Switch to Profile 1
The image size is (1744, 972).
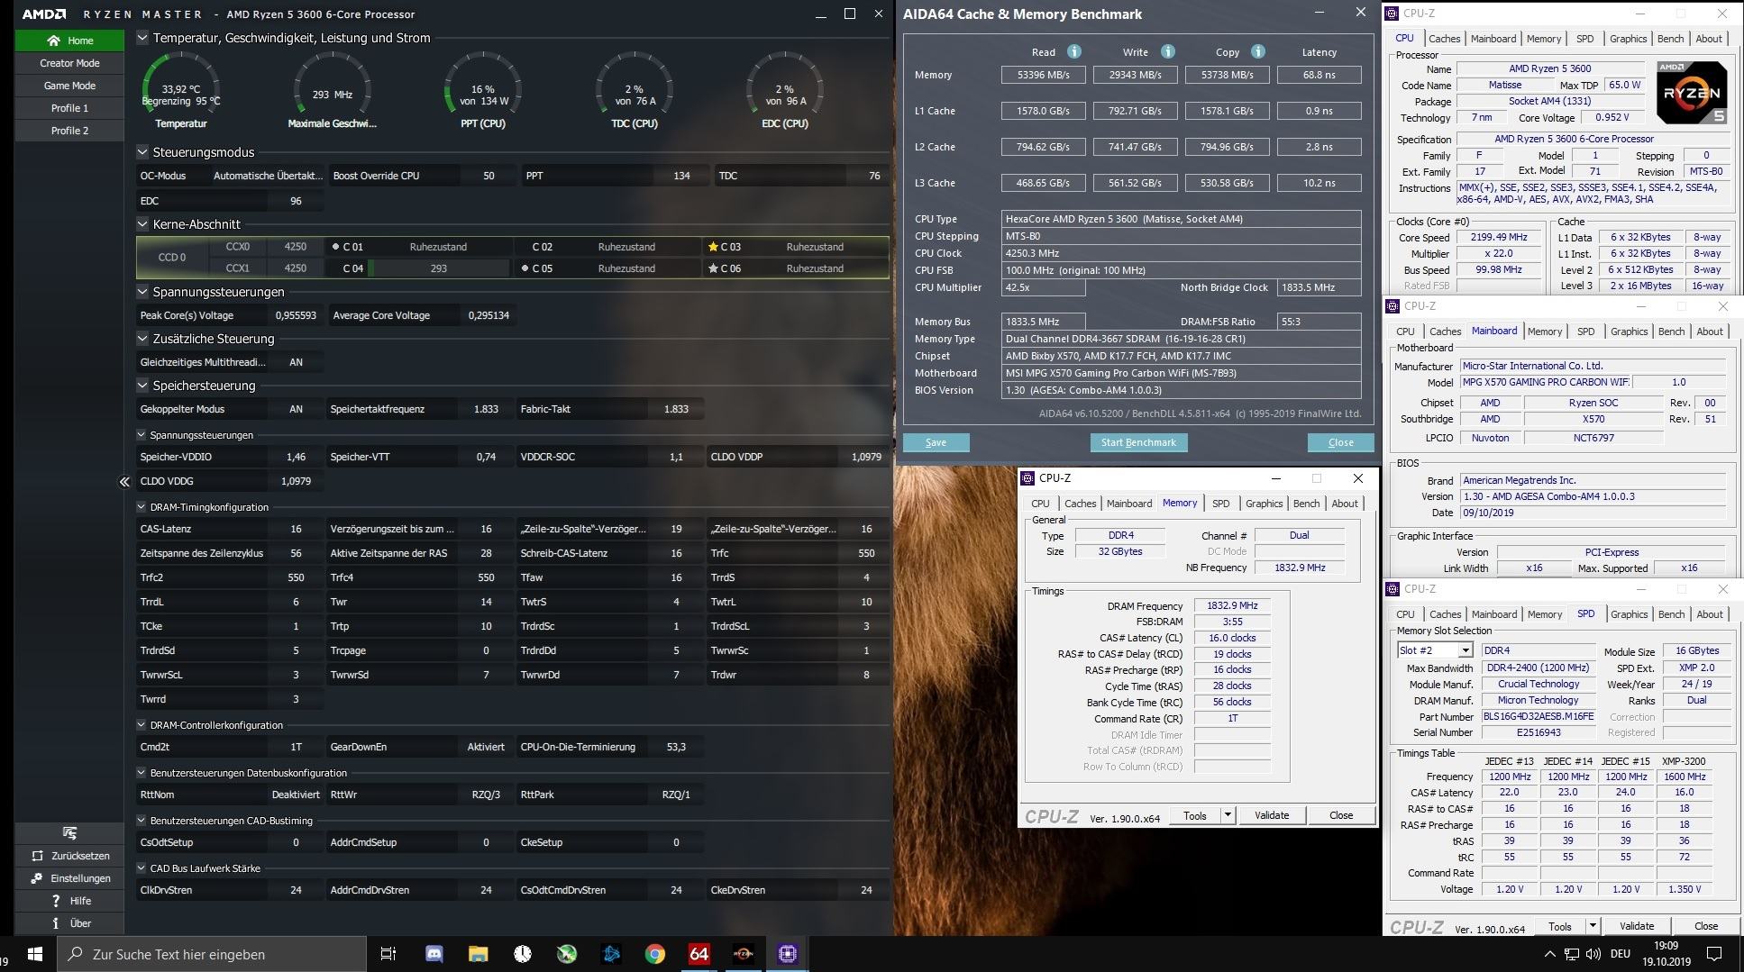tap(69, 108)
